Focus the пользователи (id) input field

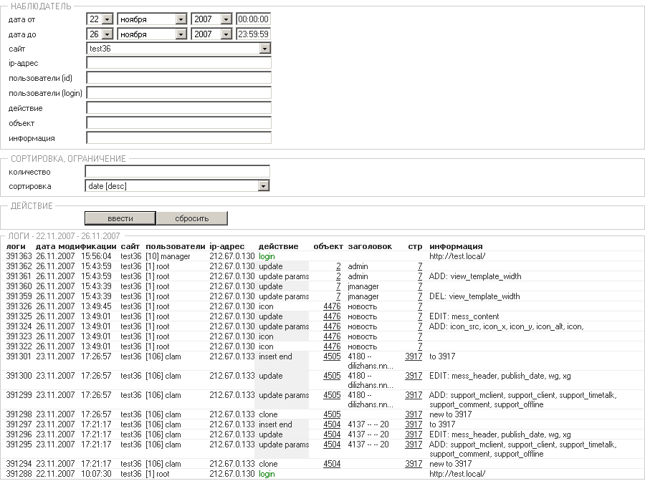(179, 78)
